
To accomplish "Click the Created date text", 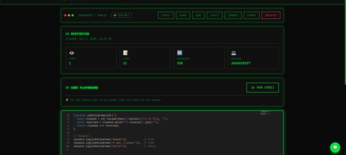I will tap(88, 39).
